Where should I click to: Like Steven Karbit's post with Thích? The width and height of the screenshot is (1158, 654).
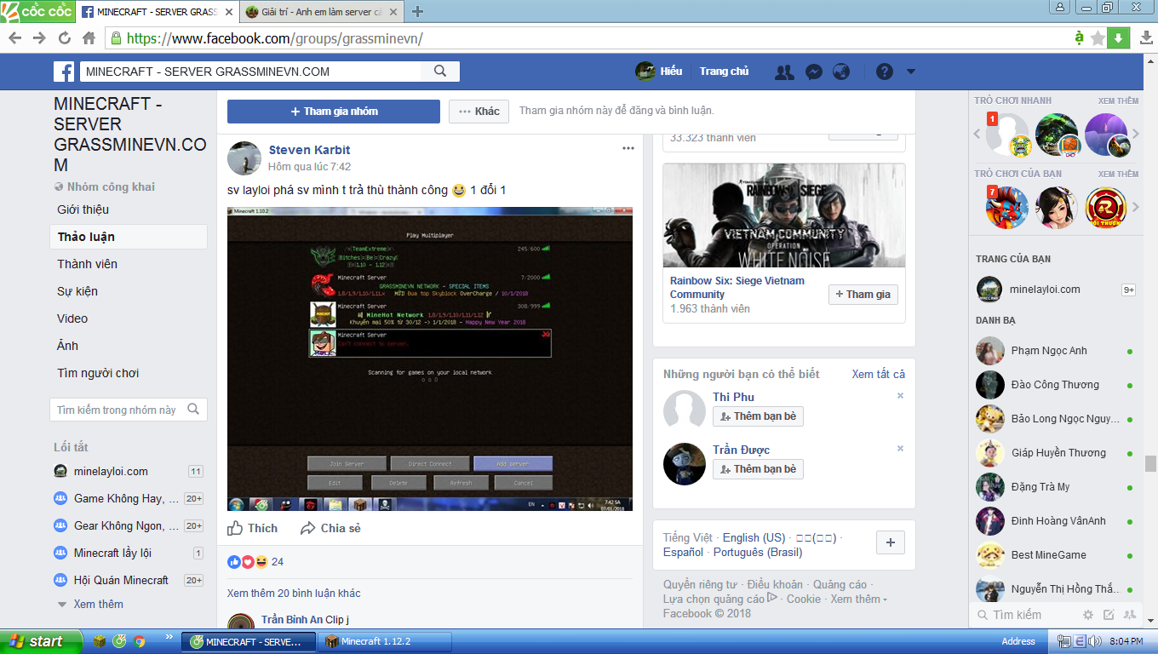(253, 529)
